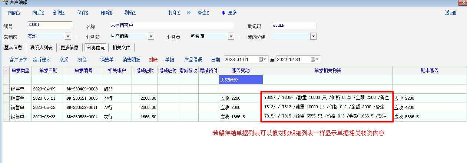The width and height of the screenshot is (467, 163).
Task: Click the 更多 down-arrow icon
Action: (223, 13)
